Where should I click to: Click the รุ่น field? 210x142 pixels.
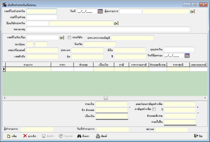pyautogui.click(x=88, y=57)
